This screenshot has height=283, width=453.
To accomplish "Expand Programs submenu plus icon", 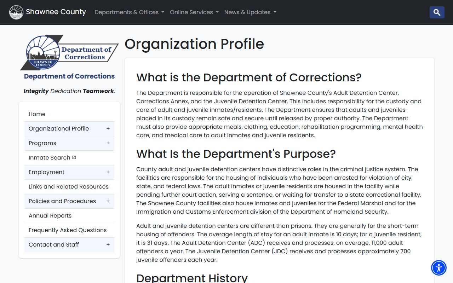I will [x=108, y=143].
